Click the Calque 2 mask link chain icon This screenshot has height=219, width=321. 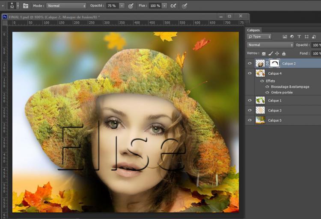point(267,64)
